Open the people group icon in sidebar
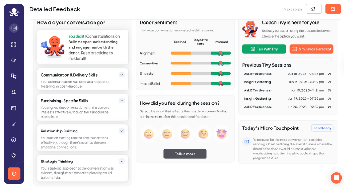344x188 pixels. click(x=13, y=60)
